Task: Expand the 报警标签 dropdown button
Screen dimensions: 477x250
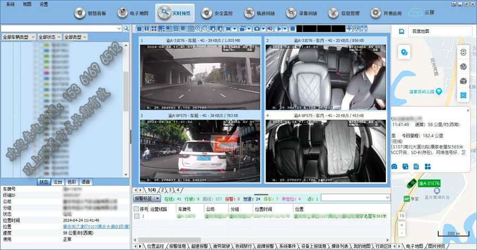Action: [146, 198]
